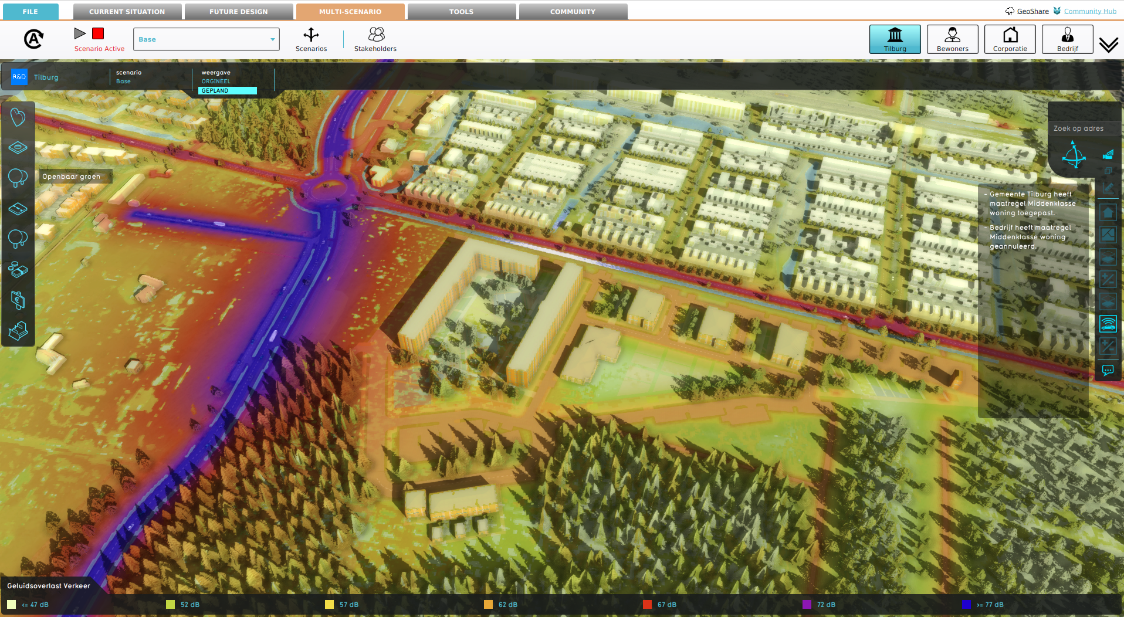Activate the traffic noise overlay car icon
1124x617 pixels.
pyautogui.click(x=1108, y=324)
